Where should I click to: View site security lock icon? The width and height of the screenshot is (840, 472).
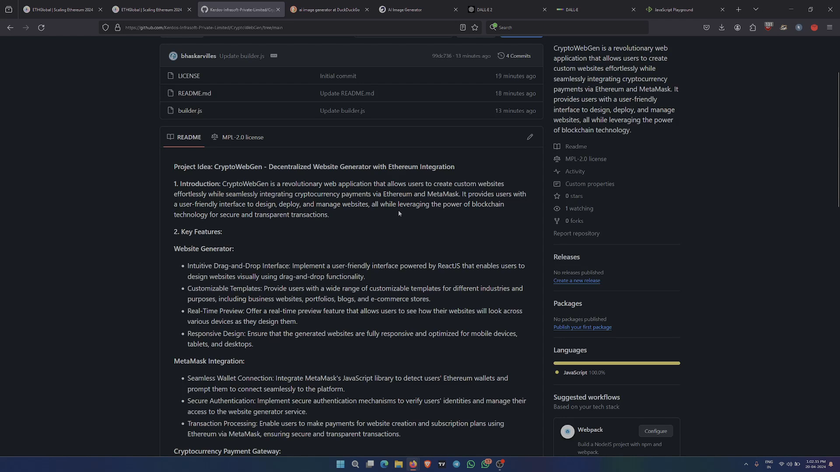click(117, 27)
